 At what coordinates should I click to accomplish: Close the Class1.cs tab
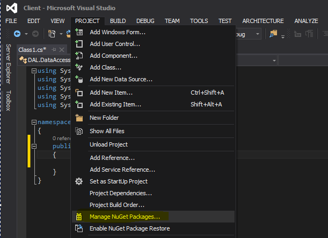[62, 50]
